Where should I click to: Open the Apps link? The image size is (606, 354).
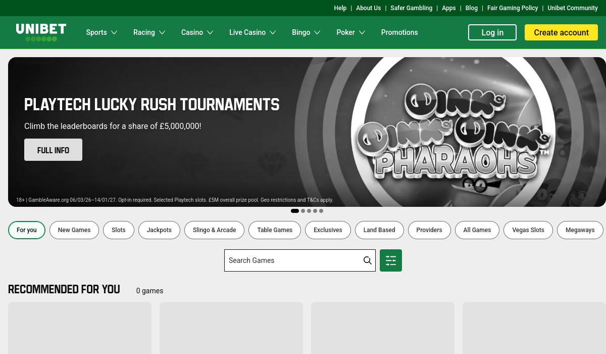449,8
